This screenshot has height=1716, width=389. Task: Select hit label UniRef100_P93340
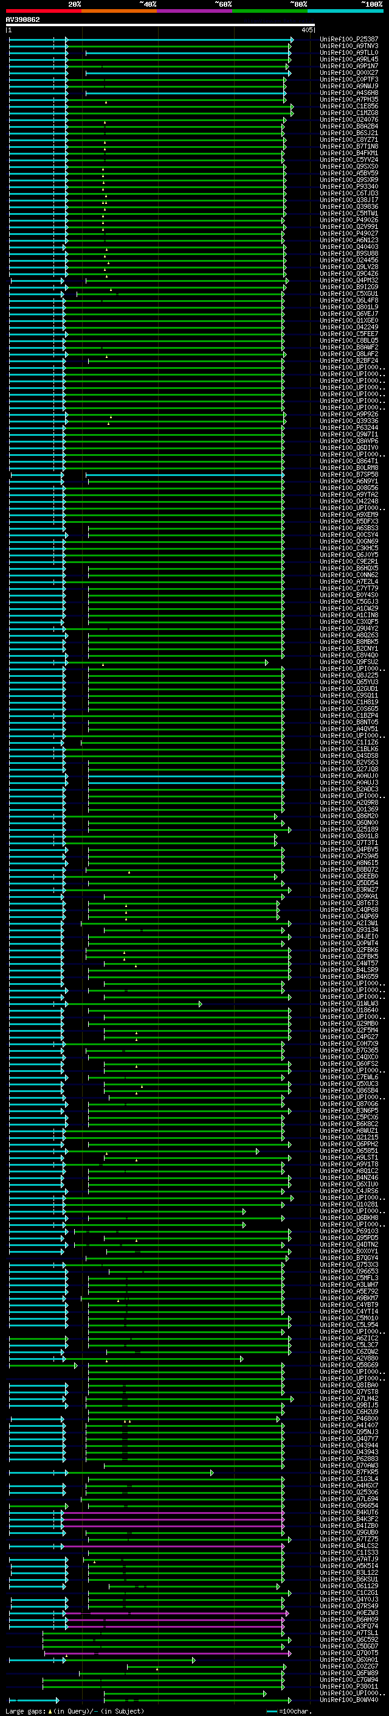(x=349, y=186)
